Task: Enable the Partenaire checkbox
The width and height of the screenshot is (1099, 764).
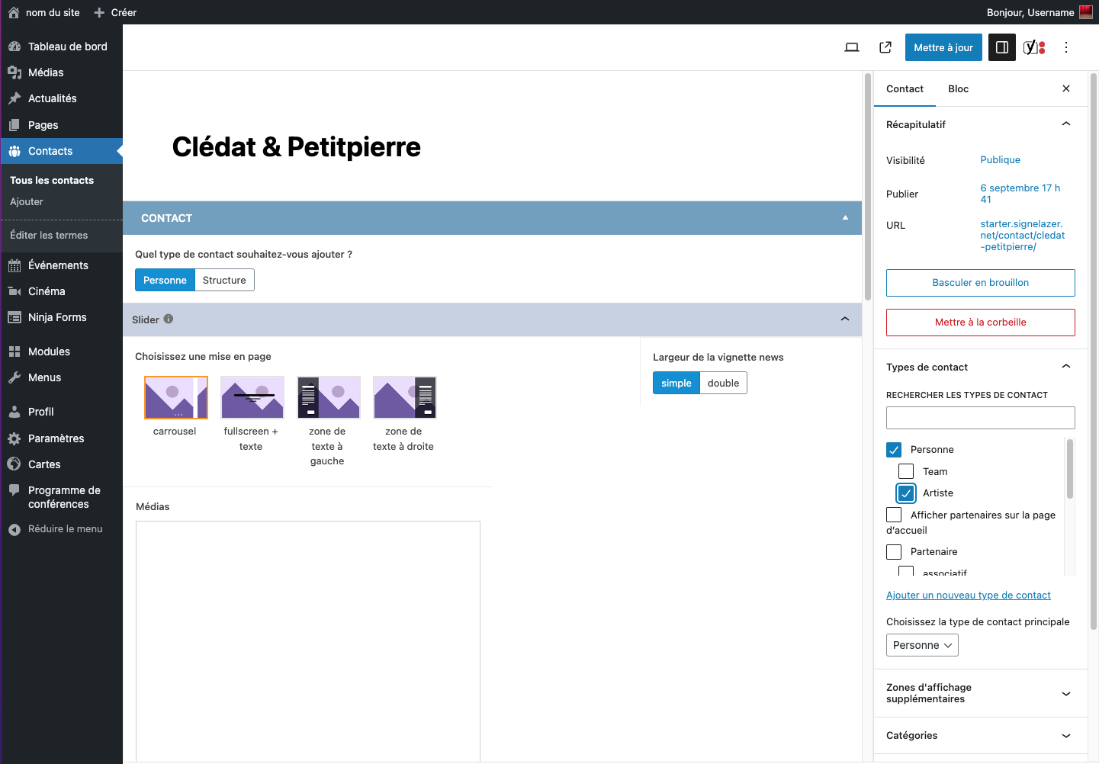Action: 894,552
